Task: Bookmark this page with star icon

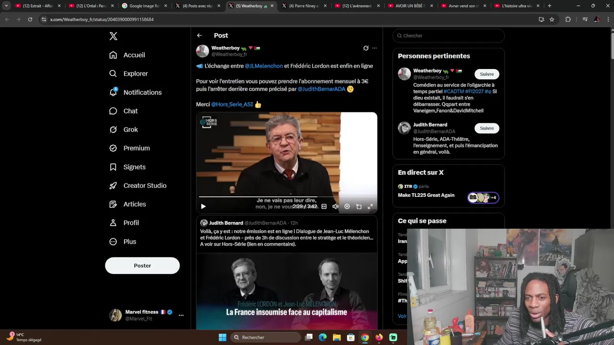Action: 552,19
